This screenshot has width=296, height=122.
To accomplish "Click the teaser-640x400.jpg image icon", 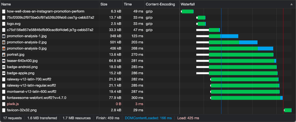I will coord(4,61).
